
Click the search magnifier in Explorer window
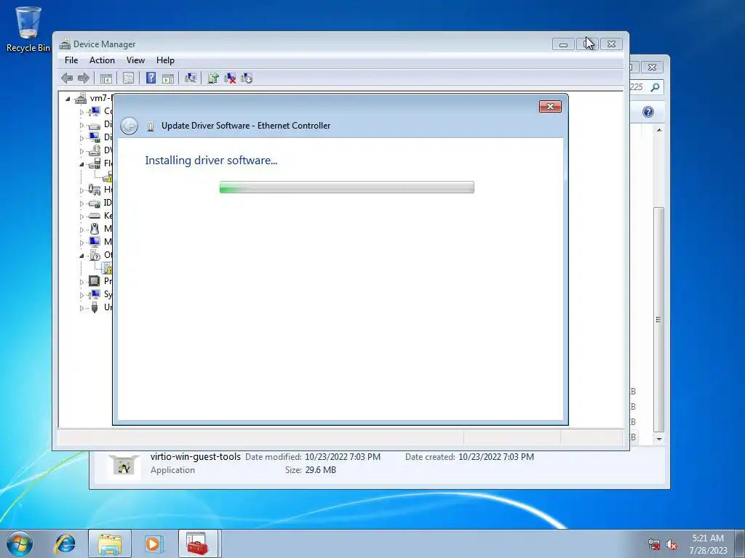pyautogui.click(x=656, y=87)
